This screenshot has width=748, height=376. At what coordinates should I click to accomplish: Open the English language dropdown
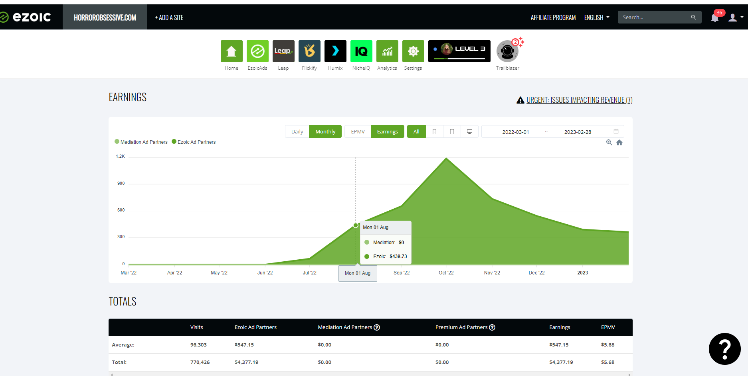tap(597, 18)
